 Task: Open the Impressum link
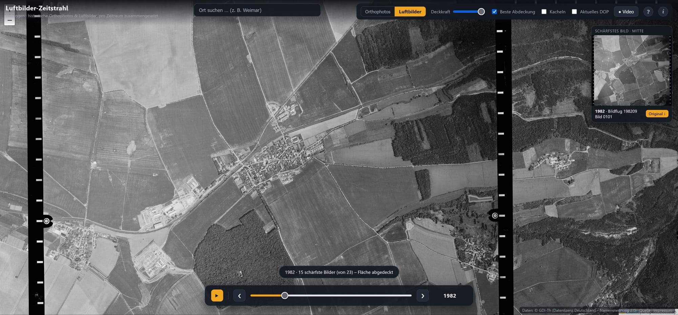(662, 310)
